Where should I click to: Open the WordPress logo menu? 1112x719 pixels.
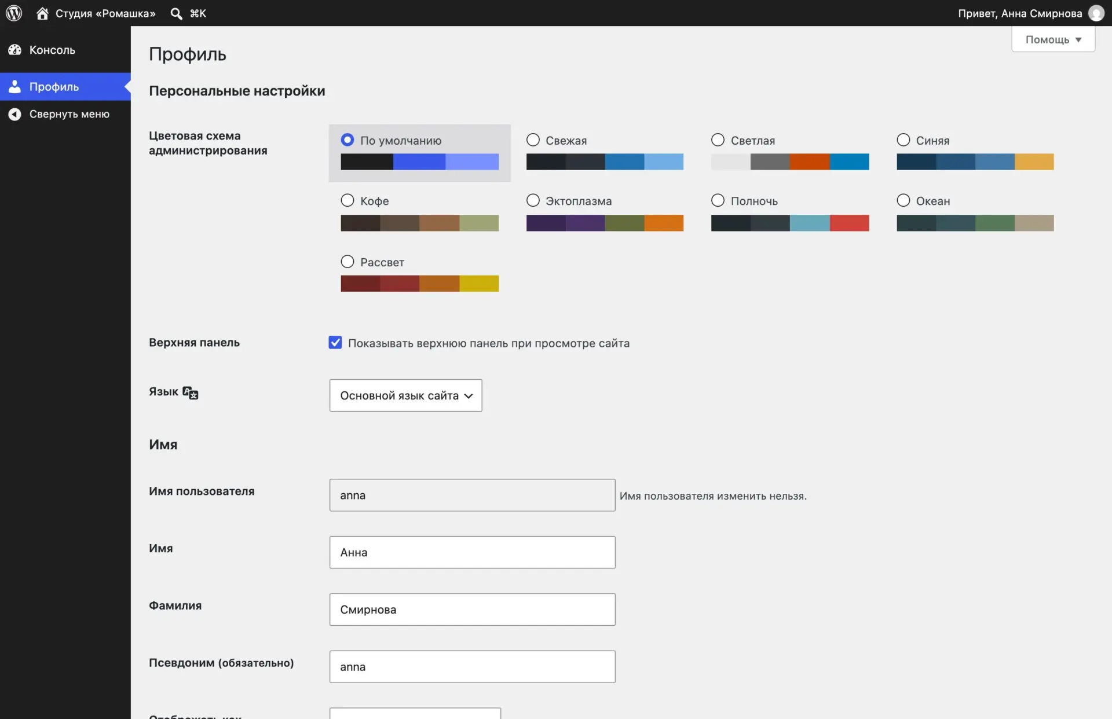click(x=14, y=13)
